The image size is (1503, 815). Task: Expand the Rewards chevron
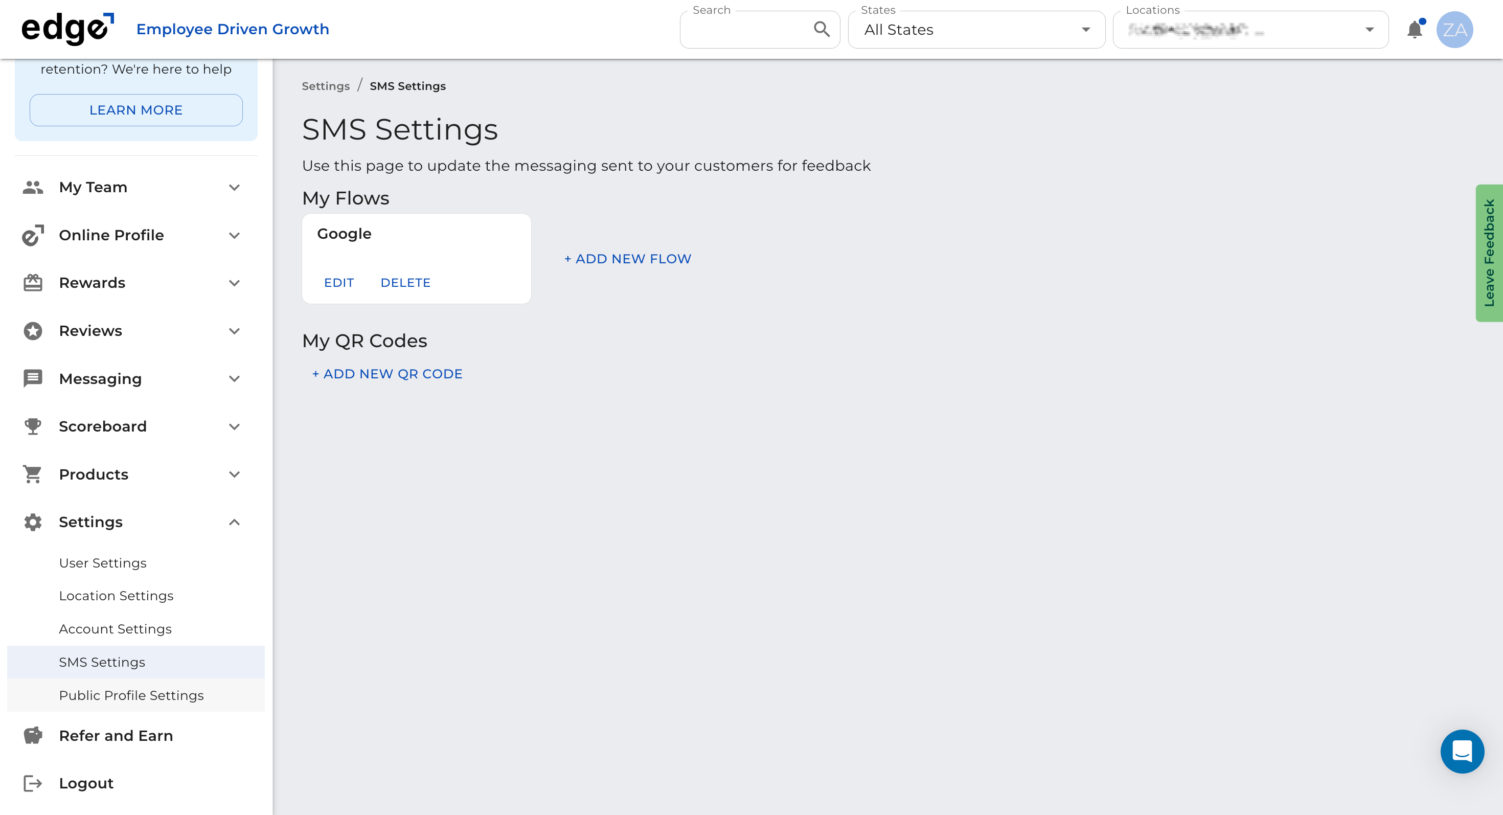click(235, 284)
